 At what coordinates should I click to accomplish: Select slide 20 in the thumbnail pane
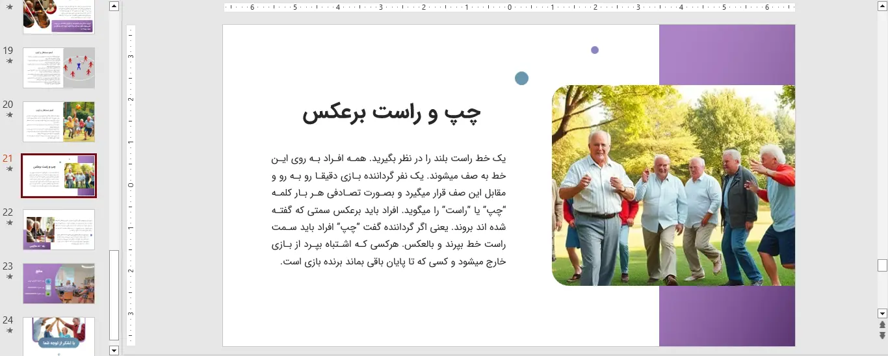click(59, 121)
